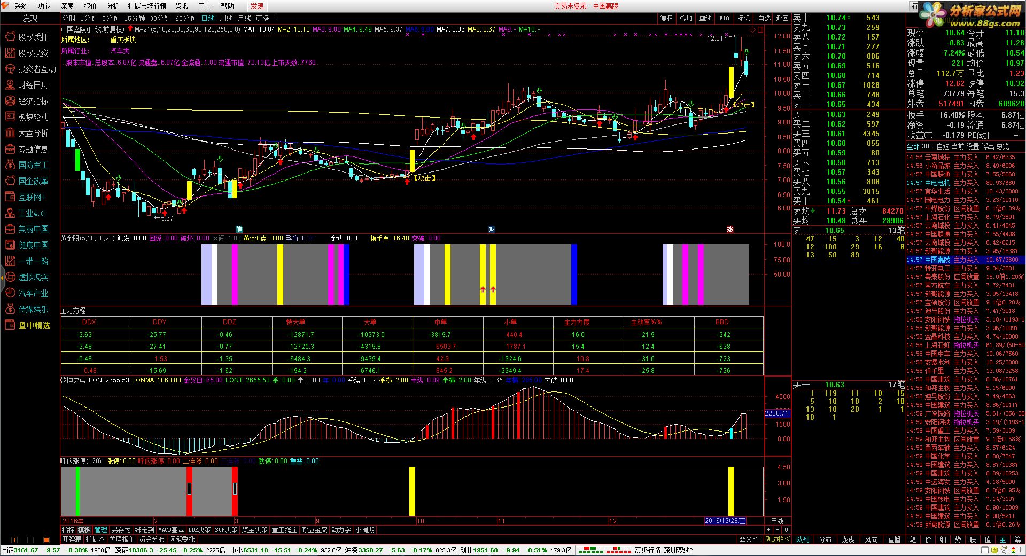Open 股权质押 sidebar item
Viewport: 1026px width, 556px height.
tap(27, 37)
